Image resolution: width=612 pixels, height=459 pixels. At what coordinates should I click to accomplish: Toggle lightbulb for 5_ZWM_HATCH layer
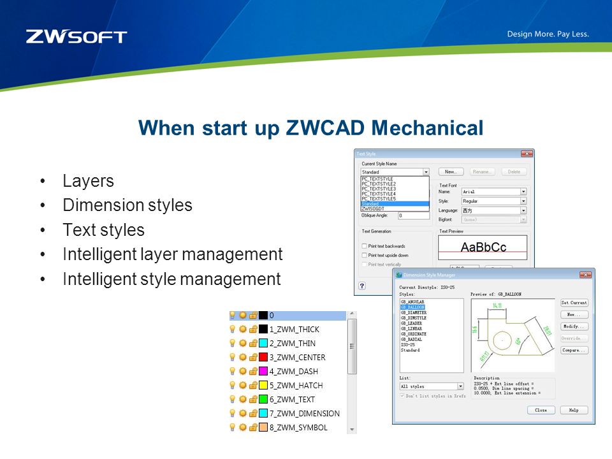[x=232, y=385]
